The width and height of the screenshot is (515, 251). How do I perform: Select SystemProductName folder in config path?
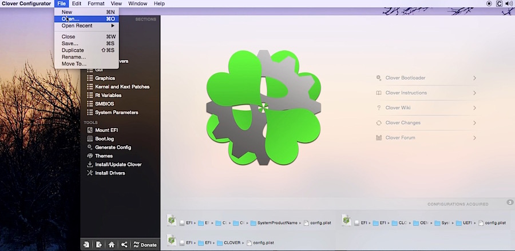274,223
